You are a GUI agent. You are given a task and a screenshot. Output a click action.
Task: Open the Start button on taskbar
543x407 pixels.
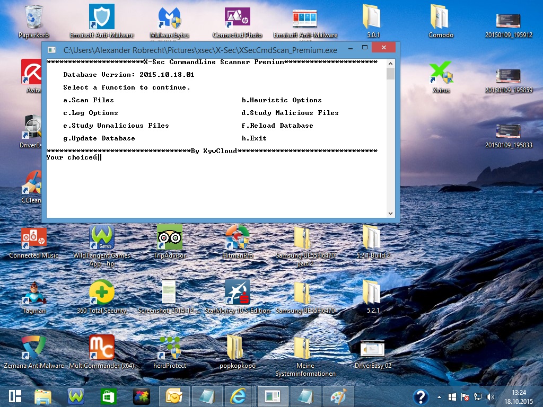pyautogui.click(x=15, y=396)
